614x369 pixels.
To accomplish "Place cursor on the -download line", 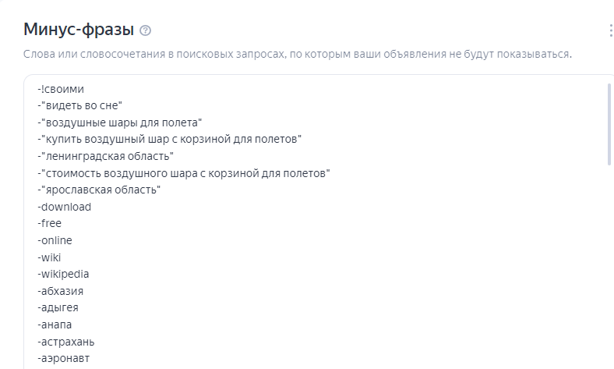I will click(64, 207).
